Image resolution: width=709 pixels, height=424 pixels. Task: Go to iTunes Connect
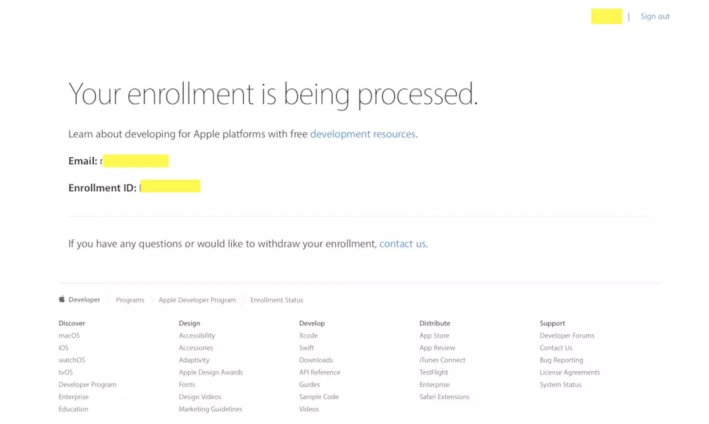[x=442, y=360]
